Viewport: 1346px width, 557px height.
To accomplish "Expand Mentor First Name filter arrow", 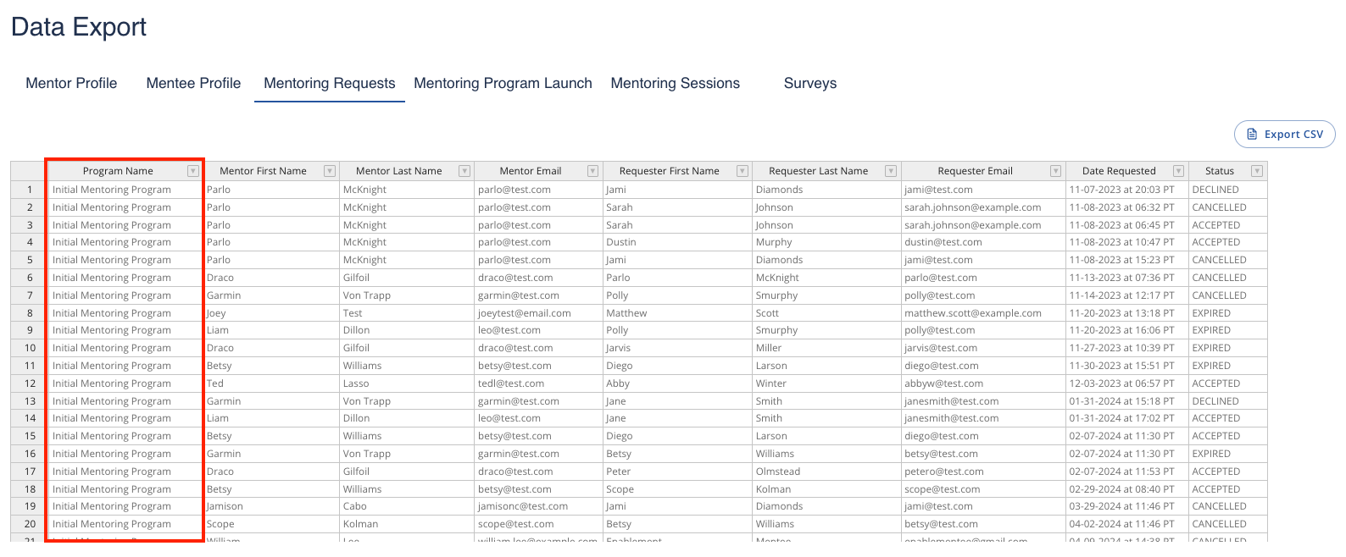I will [x=330, y=171].
